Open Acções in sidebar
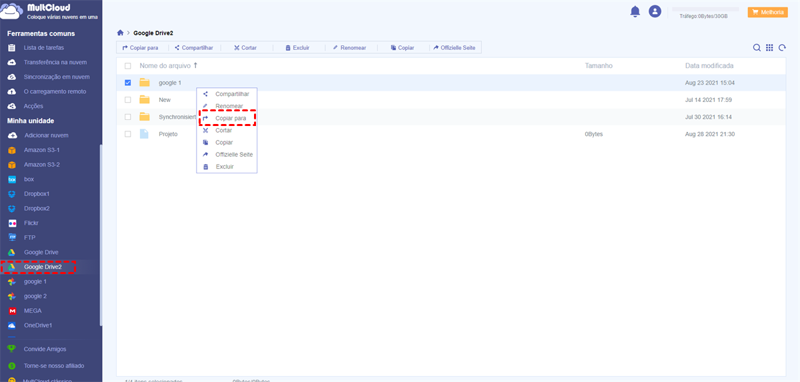This screenshot has height=382, width=800. click(x=33, y=107)
